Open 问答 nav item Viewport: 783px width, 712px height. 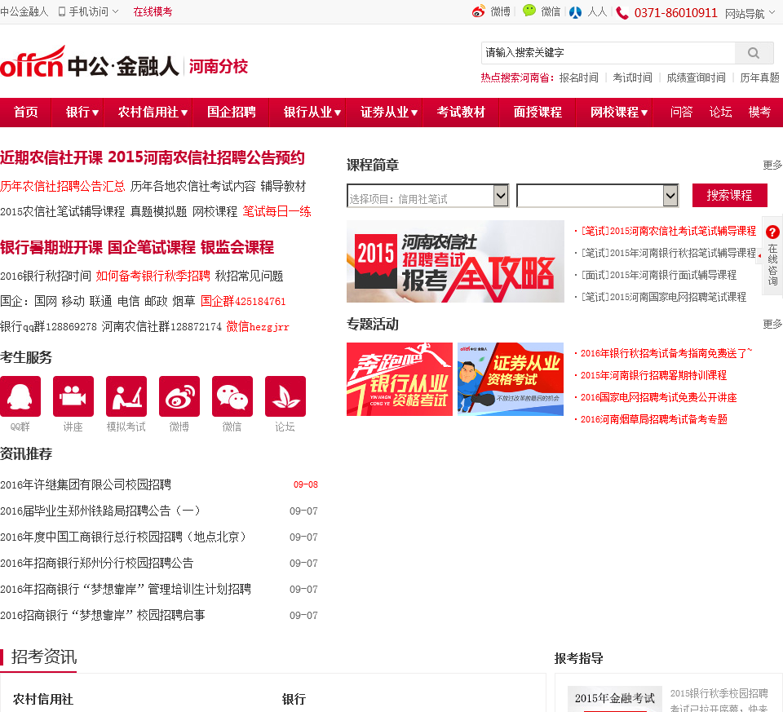(x=682, y=113)
